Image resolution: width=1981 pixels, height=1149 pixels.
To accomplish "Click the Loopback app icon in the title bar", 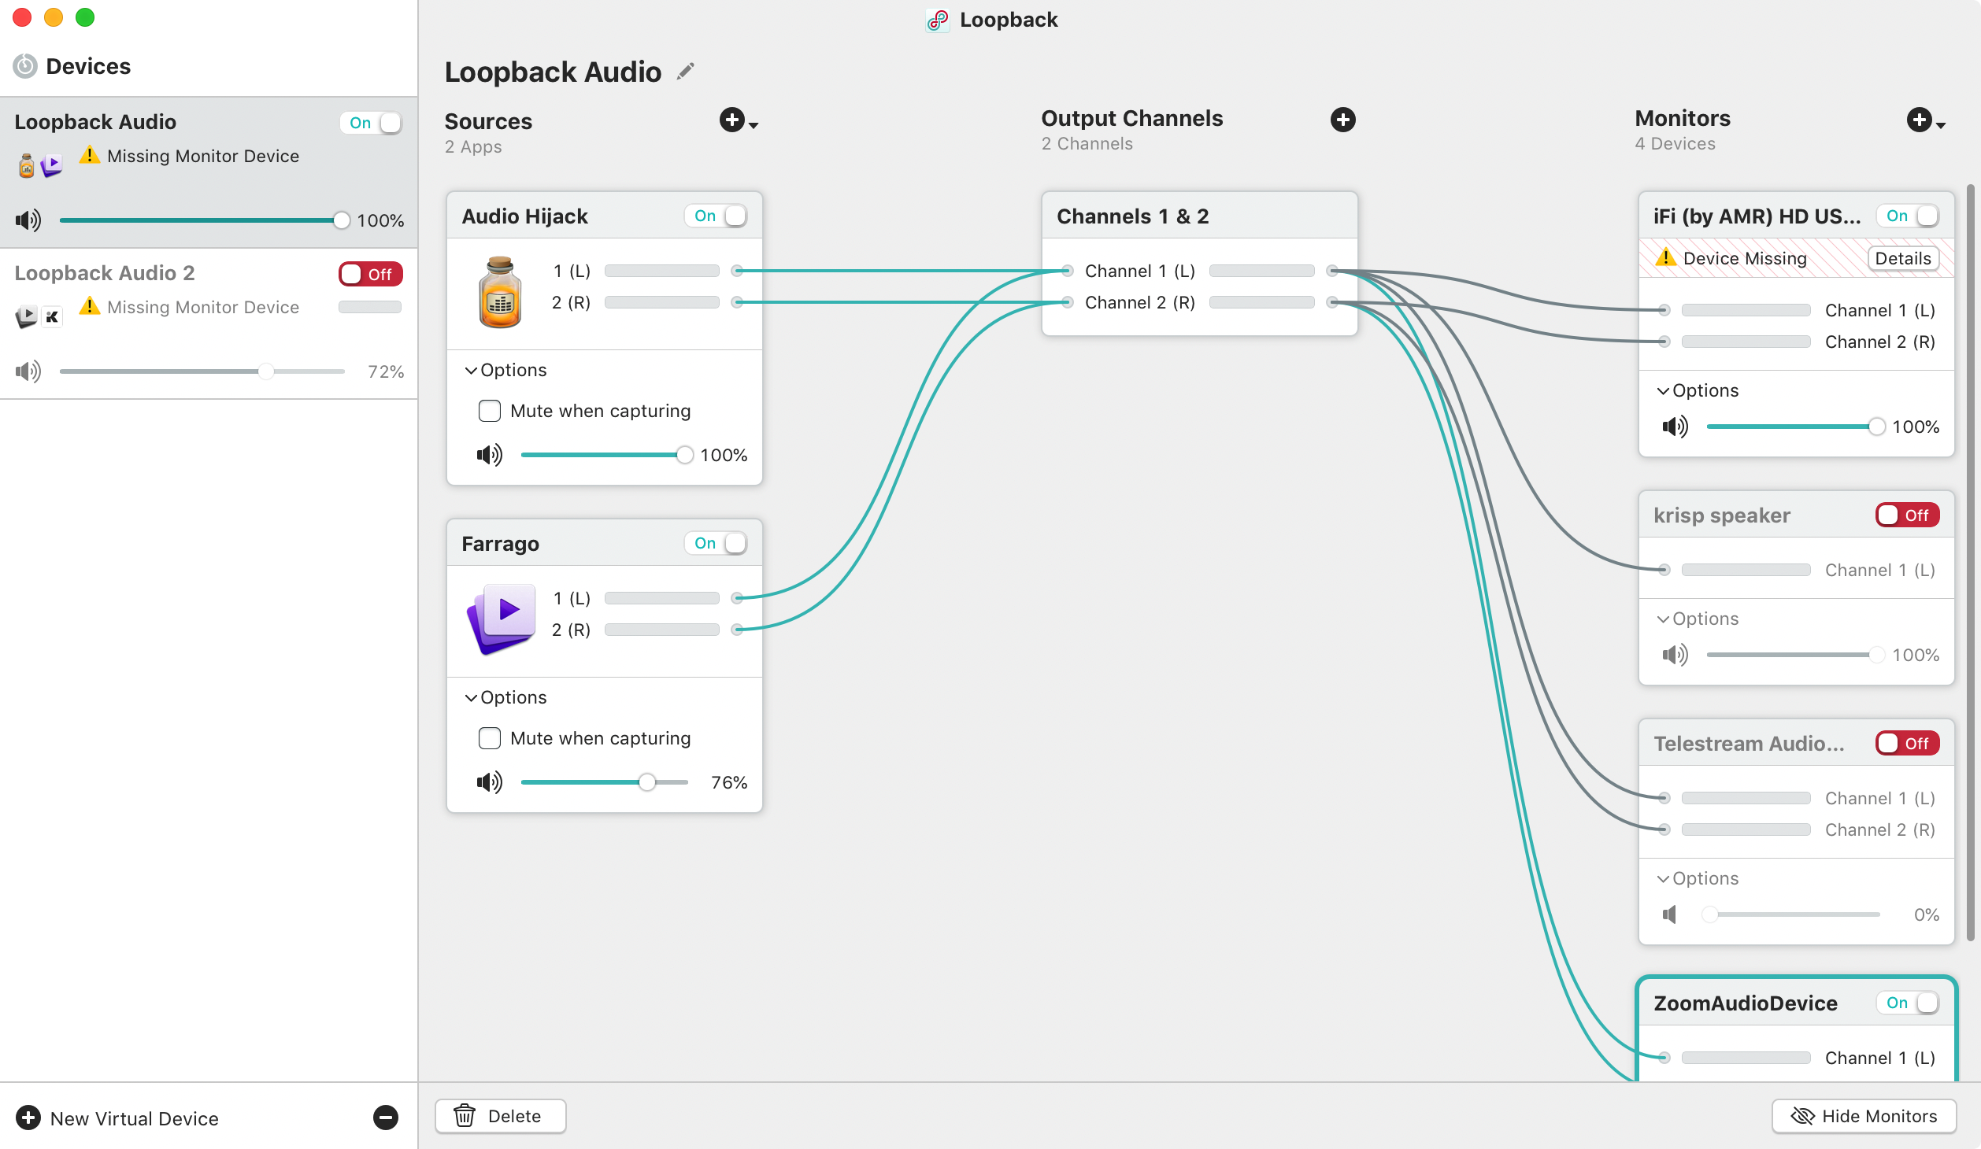I will pos(938,20).
